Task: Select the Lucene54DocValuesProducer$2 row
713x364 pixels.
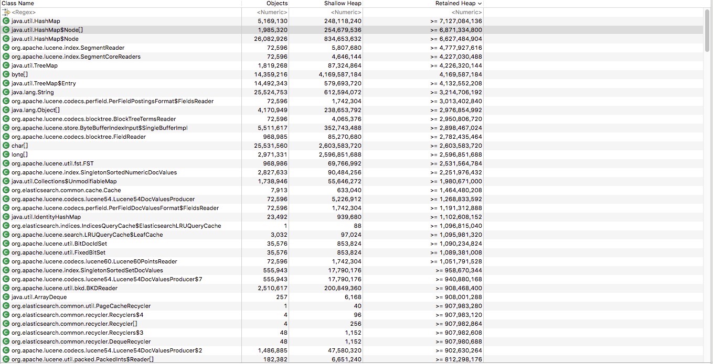Action: click(x=352, y=350)
